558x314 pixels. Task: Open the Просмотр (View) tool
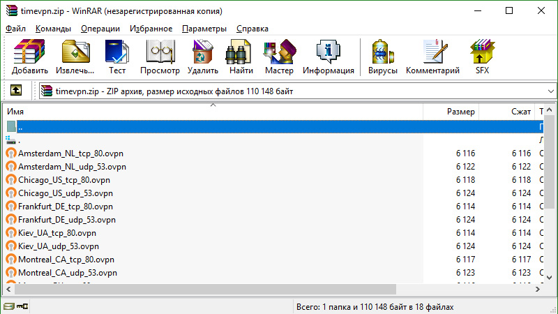click(160, 57)
